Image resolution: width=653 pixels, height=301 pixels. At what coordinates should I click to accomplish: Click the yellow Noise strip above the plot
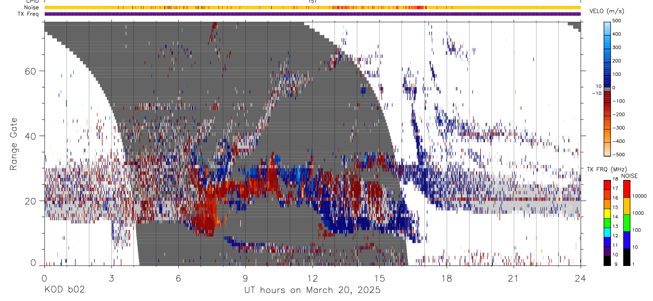[312, 7]
